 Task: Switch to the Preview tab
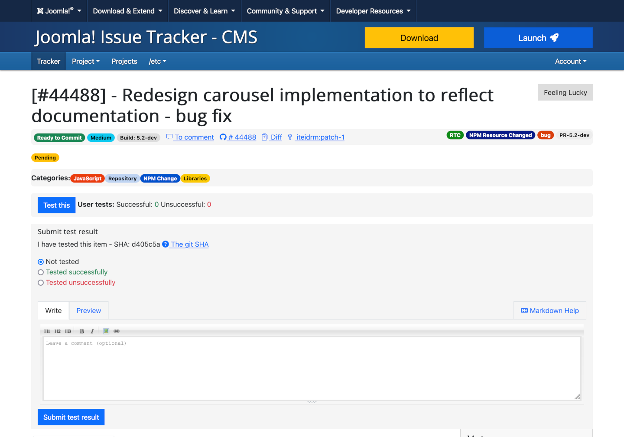[88, 310]
